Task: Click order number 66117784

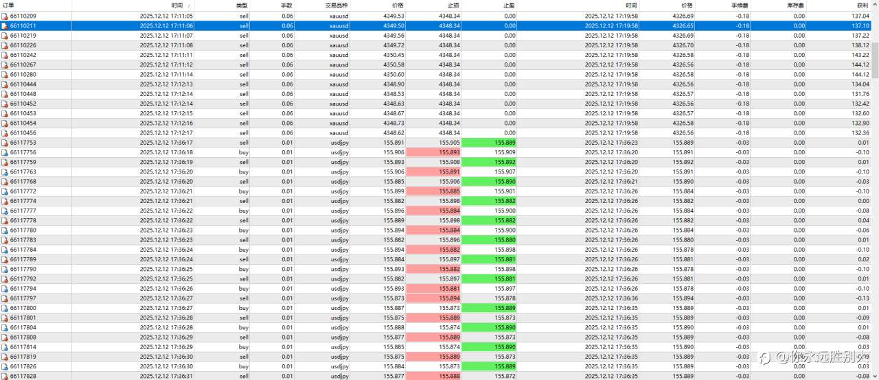Action: click(23, 250)
